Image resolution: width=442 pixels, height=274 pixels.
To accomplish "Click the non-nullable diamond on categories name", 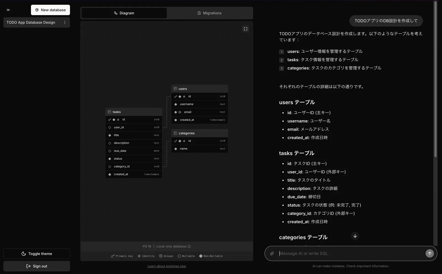I will 176,149.
